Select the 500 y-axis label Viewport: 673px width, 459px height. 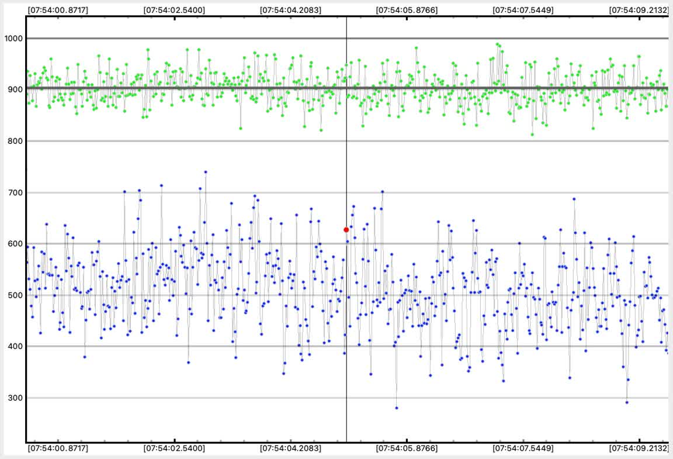click(13, 295)
